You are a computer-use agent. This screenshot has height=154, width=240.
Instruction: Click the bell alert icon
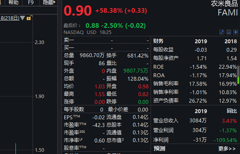click(x=229, y=32)
